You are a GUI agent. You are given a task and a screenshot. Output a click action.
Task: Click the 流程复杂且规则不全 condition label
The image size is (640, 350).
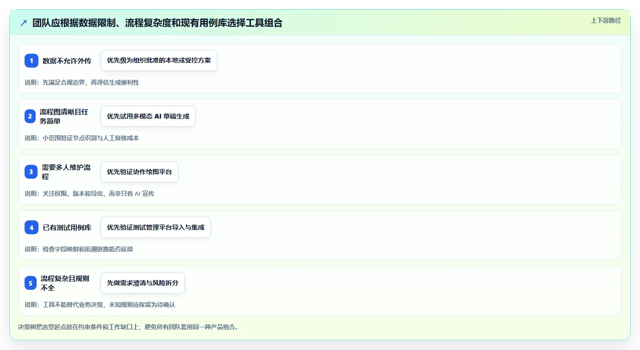pos(65,283)
